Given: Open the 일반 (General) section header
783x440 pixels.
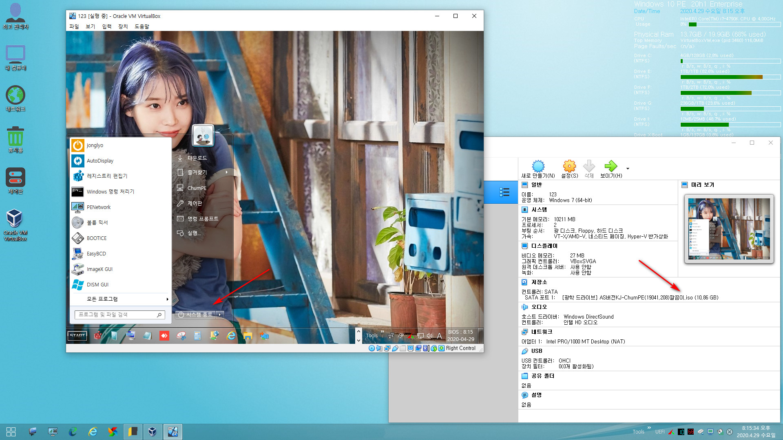Looking at the screenshot, I should [x=536, y=185].
